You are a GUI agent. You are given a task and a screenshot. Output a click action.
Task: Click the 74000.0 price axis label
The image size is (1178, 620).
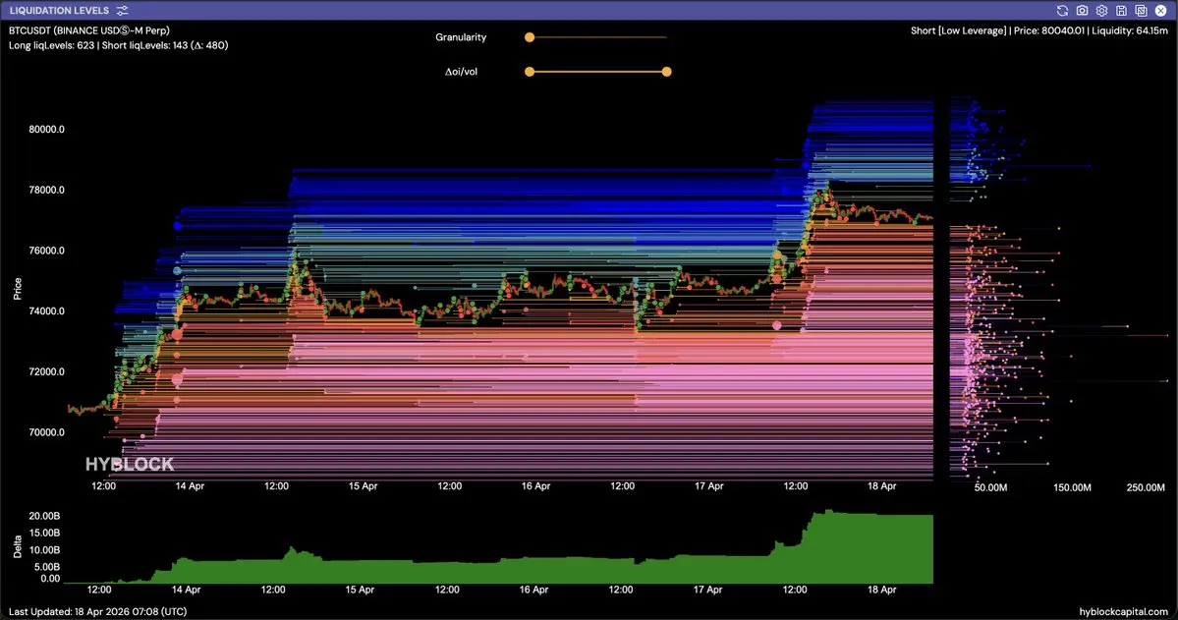click(x=46, y=311)
